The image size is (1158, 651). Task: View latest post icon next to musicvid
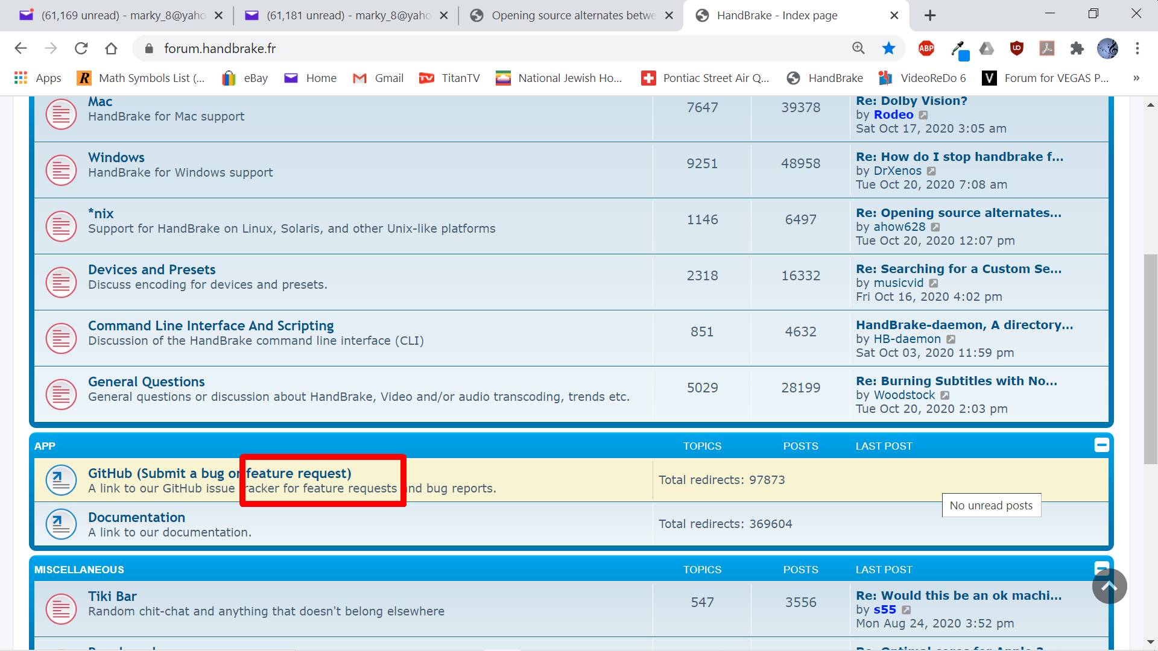click(x=934, y=283)
